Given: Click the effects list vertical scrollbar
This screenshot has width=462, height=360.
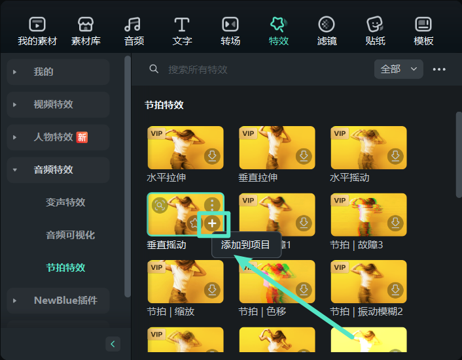Looking at the screenshot, I should [x=459, y=155].
